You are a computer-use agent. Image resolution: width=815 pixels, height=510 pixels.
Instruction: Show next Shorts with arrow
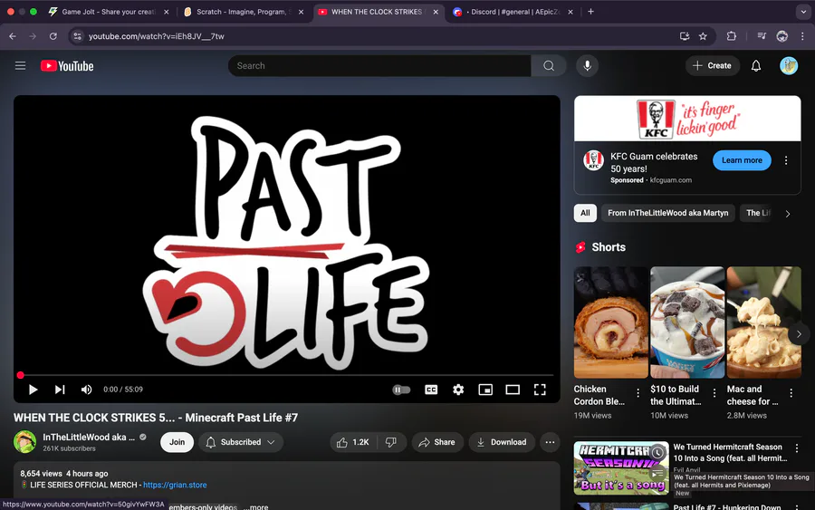point(799,333)
